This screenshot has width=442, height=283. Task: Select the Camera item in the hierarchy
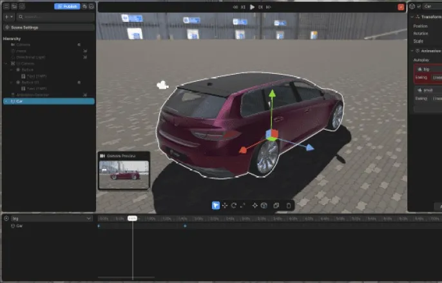point(23,45)
